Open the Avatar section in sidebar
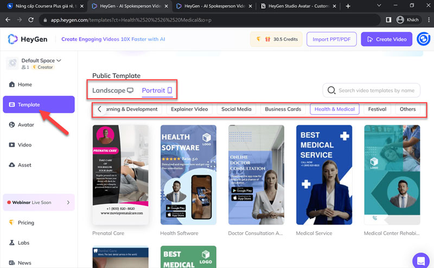Image resolution: width=434 pixels, height=268 pixels. click(25, 125)
